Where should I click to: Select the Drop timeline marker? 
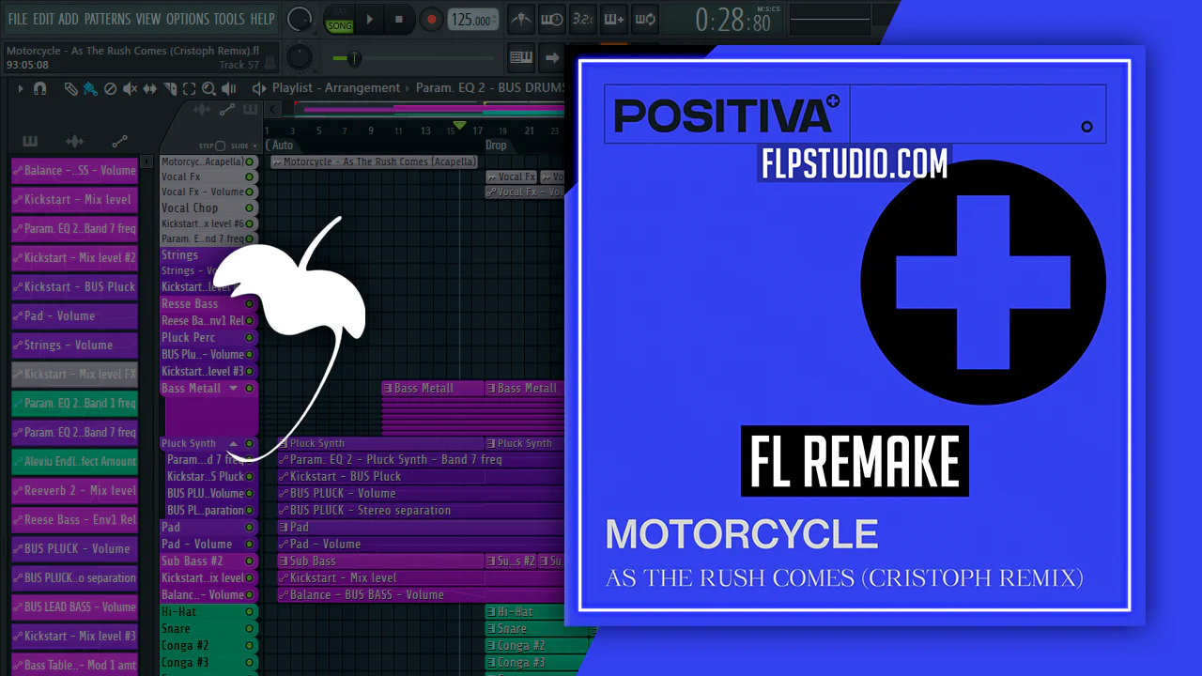pos(496,146)
